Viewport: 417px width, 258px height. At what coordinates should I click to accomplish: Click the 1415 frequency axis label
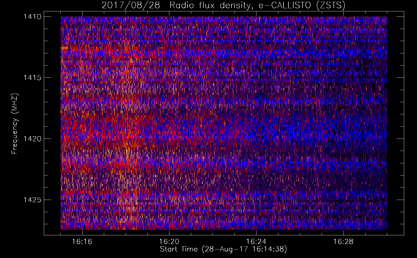tap(32, 78)
